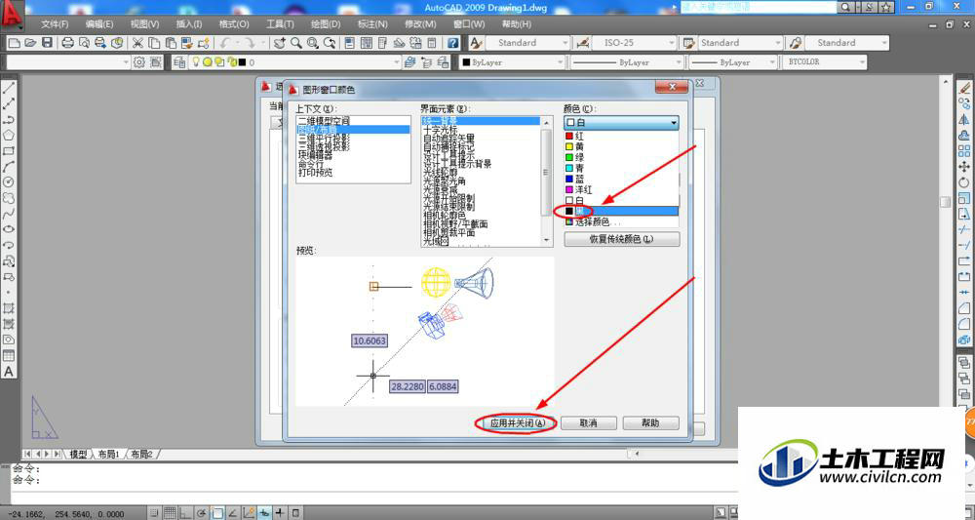Viewport: 975px width, 520px height.
Task: Click the realtime Zoom magnifier icon
Action: pyautogui.click(x=296, y=43)
